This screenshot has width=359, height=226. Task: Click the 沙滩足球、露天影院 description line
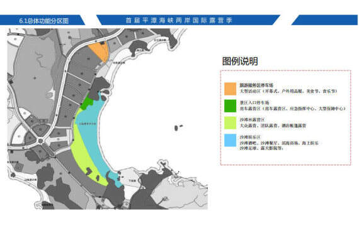pos(261,148)
